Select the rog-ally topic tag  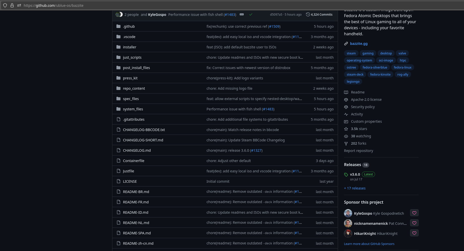click(x=403, y=74)
